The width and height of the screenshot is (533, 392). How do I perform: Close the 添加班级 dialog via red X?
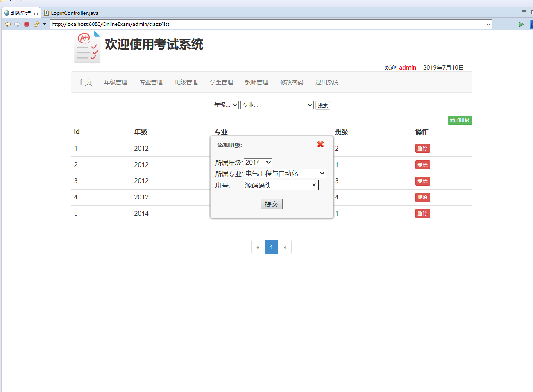[x=320, y=144]
